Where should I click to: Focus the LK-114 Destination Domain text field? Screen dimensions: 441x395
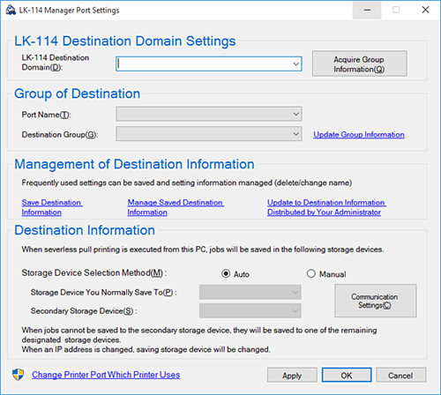[204, 63]
